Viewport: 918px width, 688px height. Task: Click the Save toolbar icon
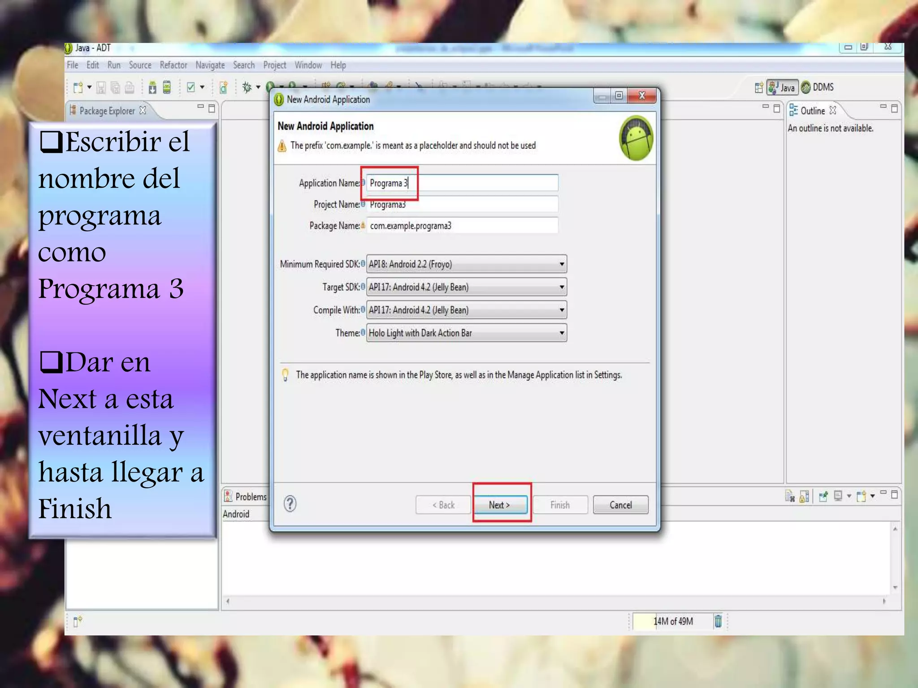(101, 87)
